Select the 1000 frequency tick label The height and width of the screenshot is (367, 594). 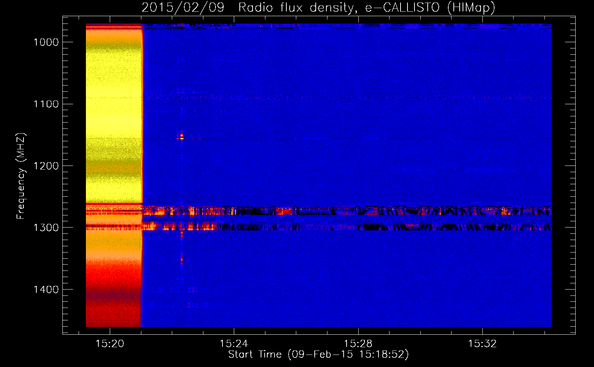pos(46,42)
